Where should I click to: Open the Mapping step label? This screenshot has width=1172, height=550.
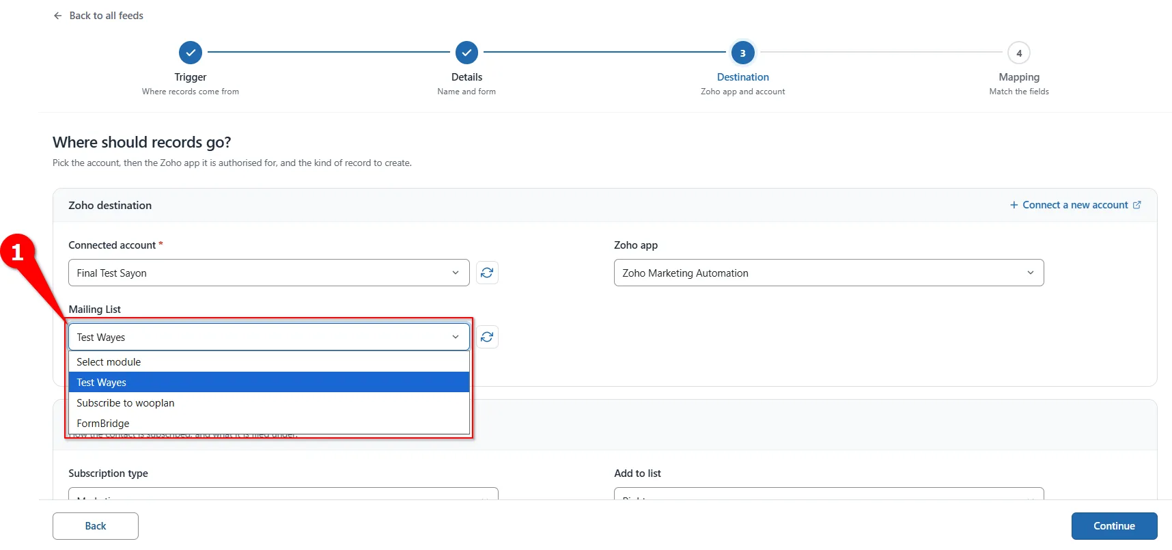(x=1019, y=77)
